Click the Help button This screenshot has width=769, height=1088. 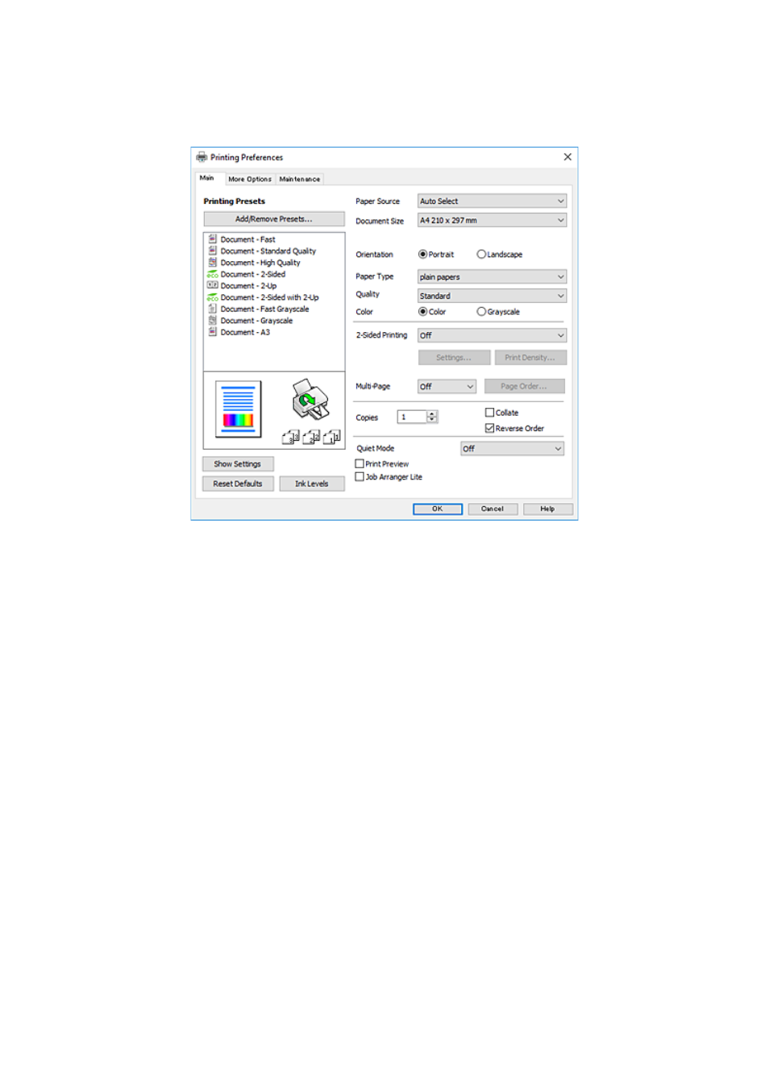pyautogui.click(x=547, y=509)
